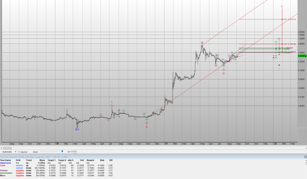
Task: Click the 4.63 R/R value
Action: point(111,175)
